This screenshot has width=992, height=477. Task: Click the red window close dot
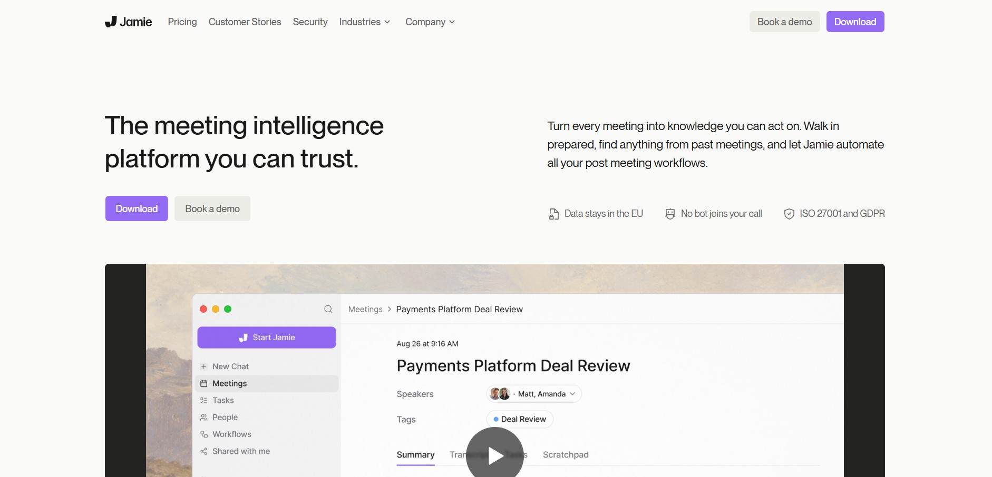[x=203, y=309]
